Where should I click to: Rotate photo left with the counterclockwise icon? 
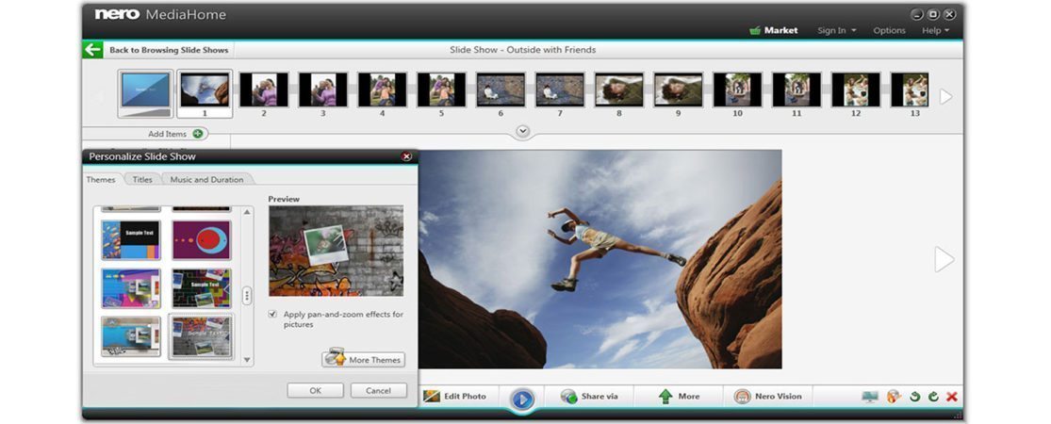click(x=914, y=398)
